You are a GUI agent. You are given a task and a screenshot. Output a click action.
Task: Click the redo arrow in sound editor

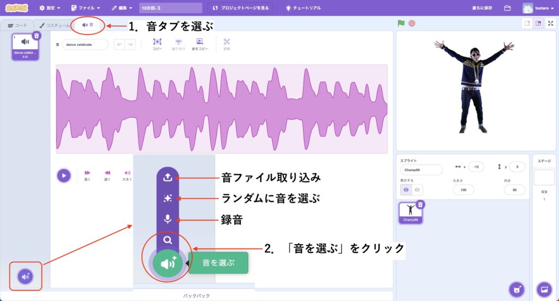(x=130, y=45)
